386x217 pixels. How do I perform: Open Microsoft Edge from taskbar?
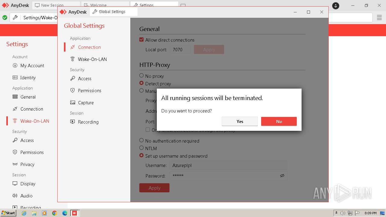(65, 213)
